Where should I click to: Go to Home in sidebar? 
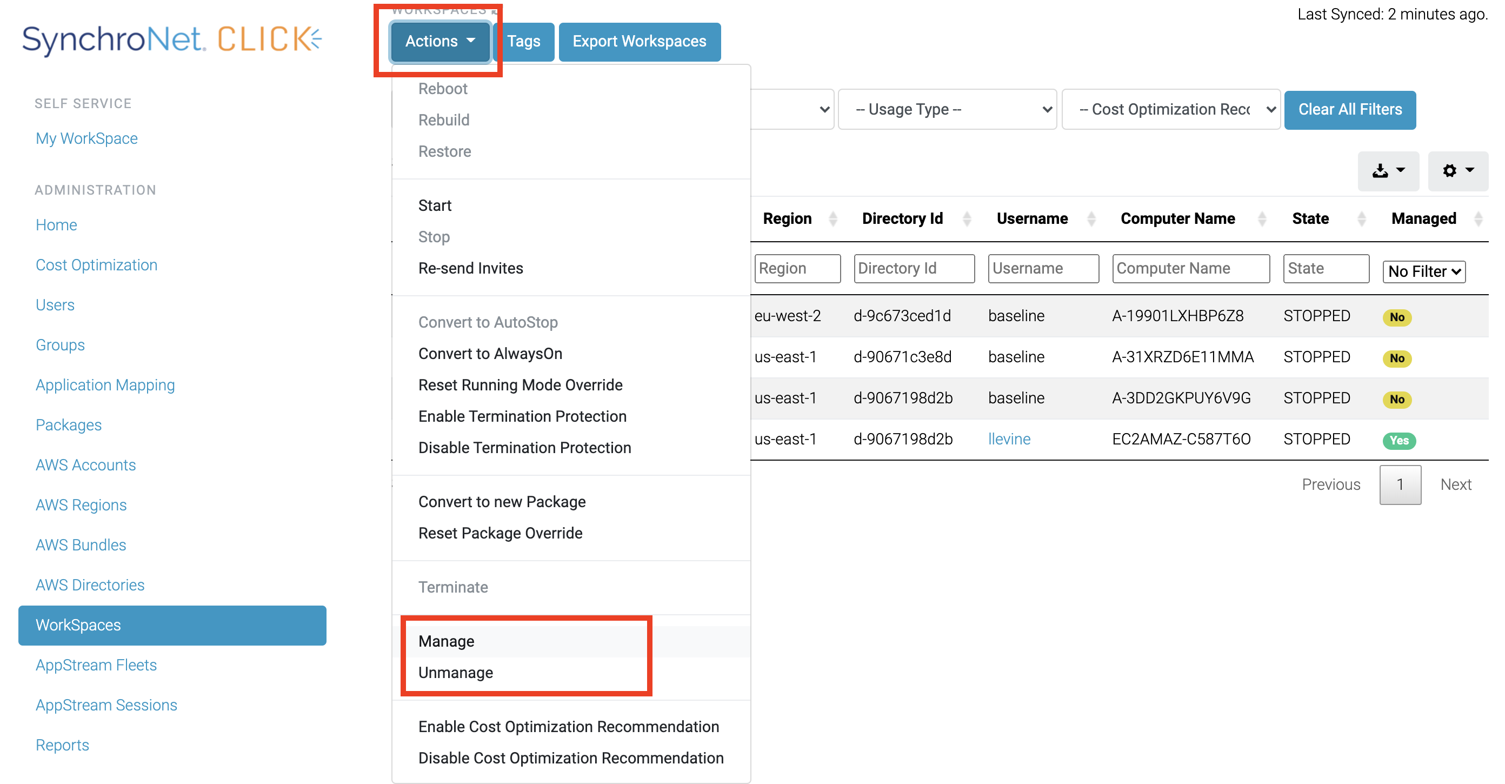[x=56, y=225]
